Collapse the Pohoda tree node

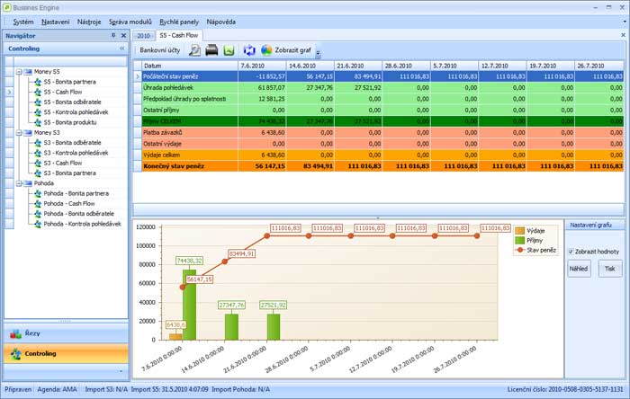[19, 182]
